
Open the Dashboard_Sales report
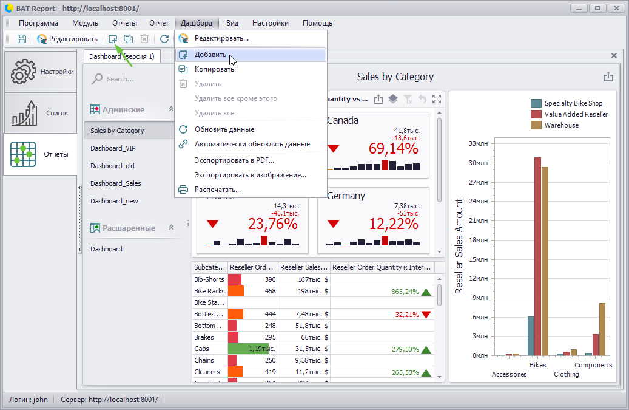(x=115, y=183)
